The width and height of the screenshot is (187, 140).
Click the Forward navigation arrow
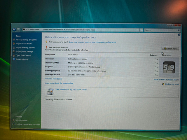[x=18, y=30]
